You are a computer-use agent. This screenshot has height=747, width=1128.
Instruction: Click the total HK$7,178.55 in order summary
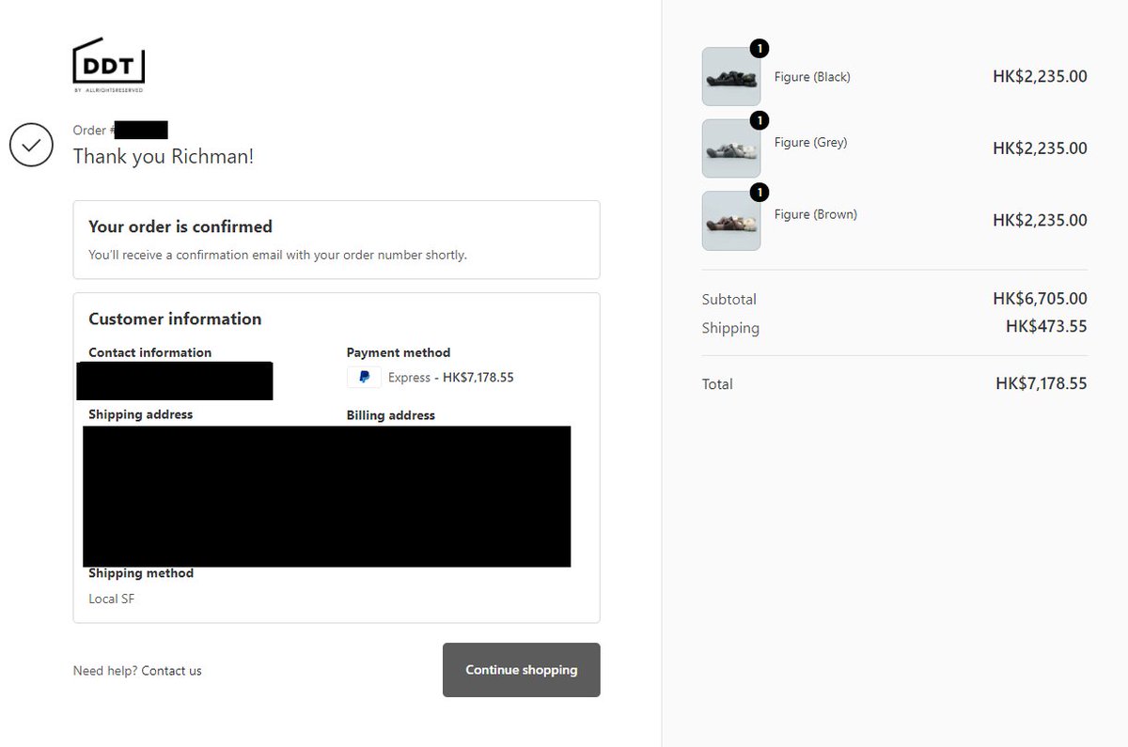coord(1042,383)
